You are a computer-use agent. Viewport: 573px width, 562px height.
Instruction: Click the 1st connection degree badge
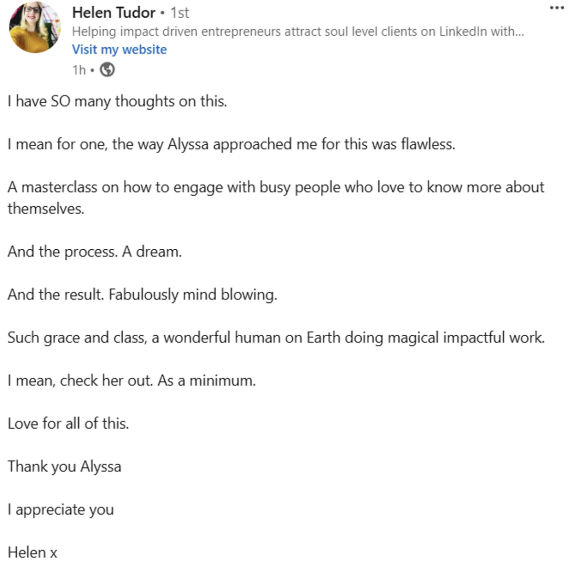tap(180, 13)
